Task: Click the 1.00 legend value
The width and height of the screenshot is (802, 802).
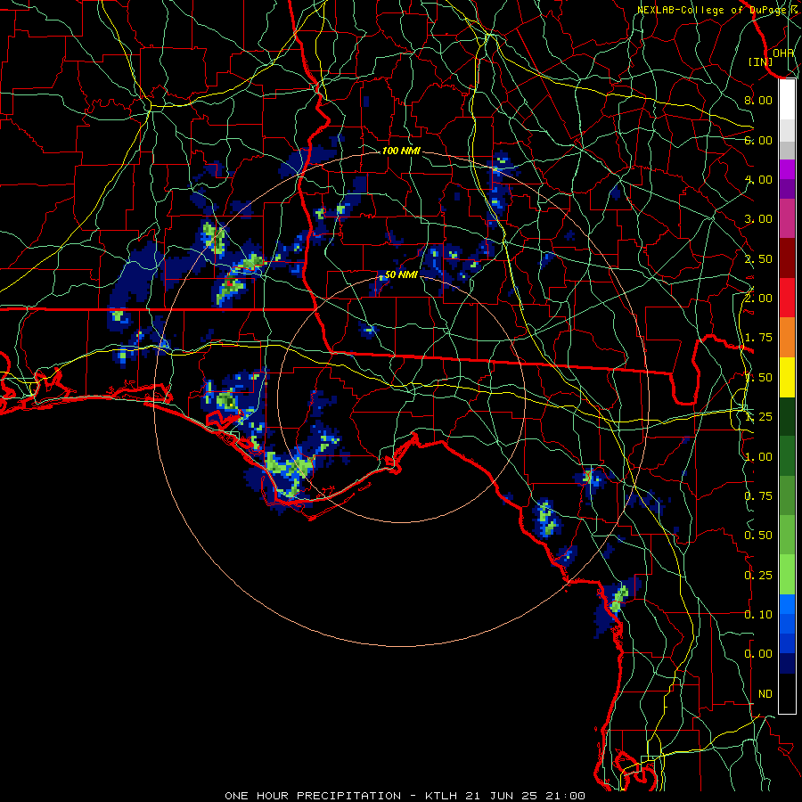Action: pos(758,457)
